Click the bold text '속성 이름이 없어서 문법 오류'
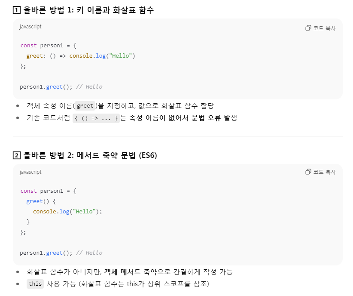Image resolution: width=353 pixels, height=296 pixels. [175, 118]
